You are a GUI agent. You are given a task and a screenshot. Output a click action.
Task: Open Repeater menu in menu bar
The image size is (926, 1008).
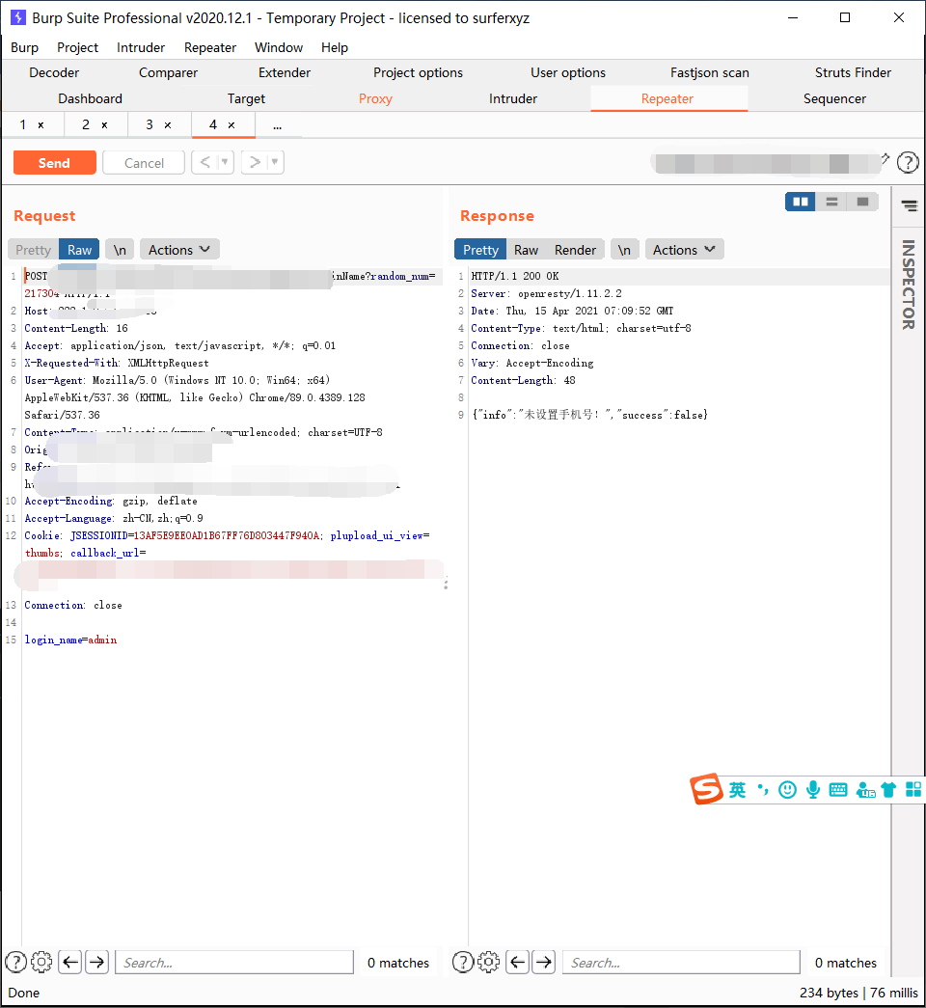[210, 47]
